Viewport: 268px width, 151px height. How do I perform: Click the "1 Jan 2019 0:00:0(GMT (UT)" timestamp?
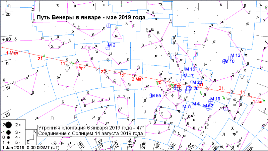tap(31, 147)
